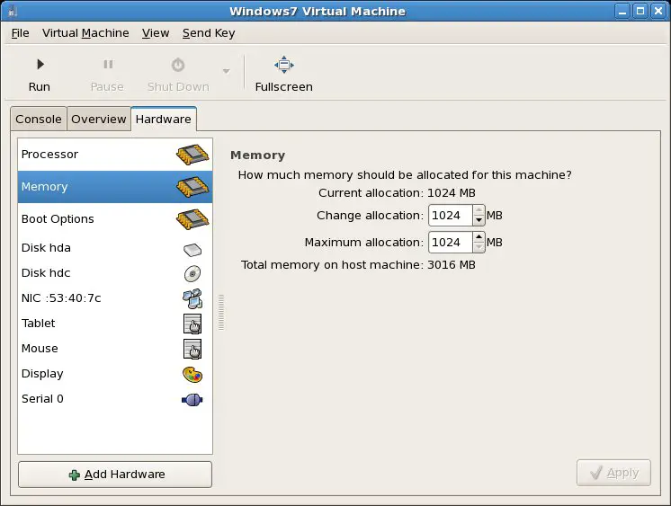Increase Change allocation with up arrow
This screenshot has width=671, height=506.
(479, 211)
